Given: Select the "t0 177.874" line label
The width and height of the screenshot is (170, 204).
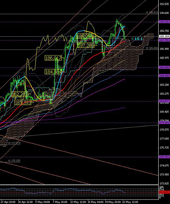Looking at the screenshot, I should tap(14, 143).
